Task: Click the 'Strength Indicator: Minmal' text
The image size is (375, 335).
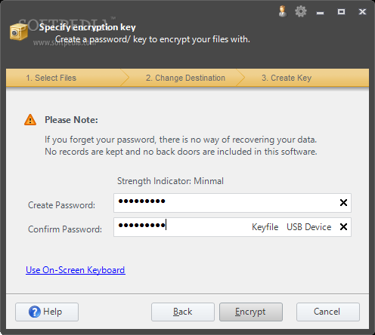Action: [x=170, y=181]
